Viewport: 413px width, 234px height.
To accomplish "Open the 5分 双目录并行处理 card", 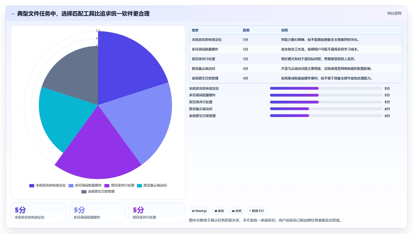I will [157, 213].
